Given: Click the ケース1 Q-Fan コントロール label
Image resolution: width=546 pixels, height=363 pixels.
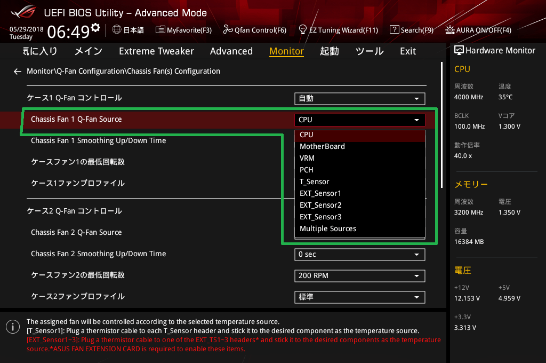Looking at the screenshot, I should tap(75, 98).
